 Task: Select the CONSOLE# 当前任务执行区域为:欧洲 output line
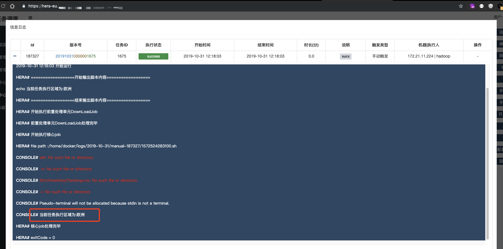[50, 215]
